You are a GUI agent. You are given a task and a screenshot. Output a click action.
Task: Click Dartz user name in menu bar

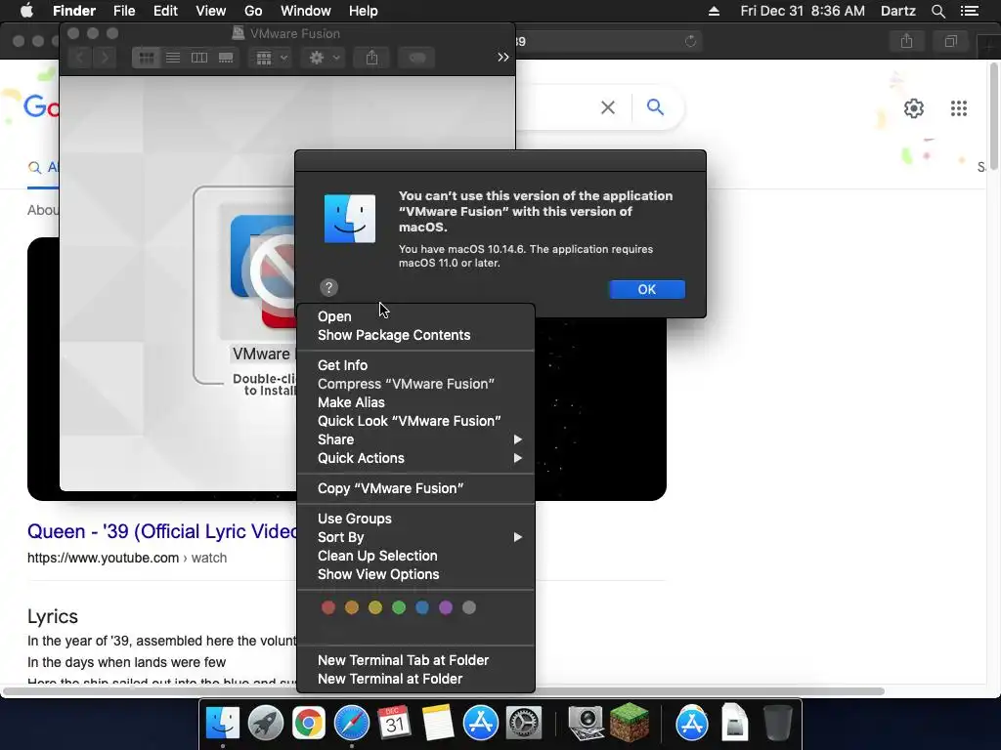coord(897,11)
